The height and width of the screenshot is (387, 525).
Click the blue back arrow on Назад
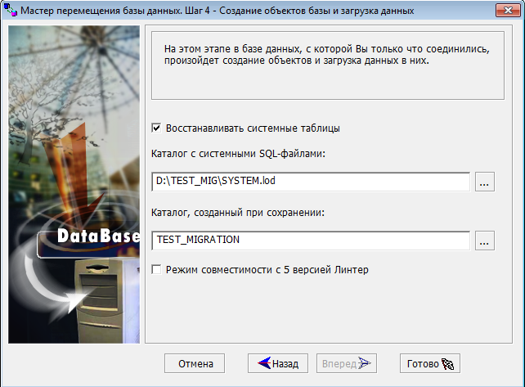pos(262,363)
